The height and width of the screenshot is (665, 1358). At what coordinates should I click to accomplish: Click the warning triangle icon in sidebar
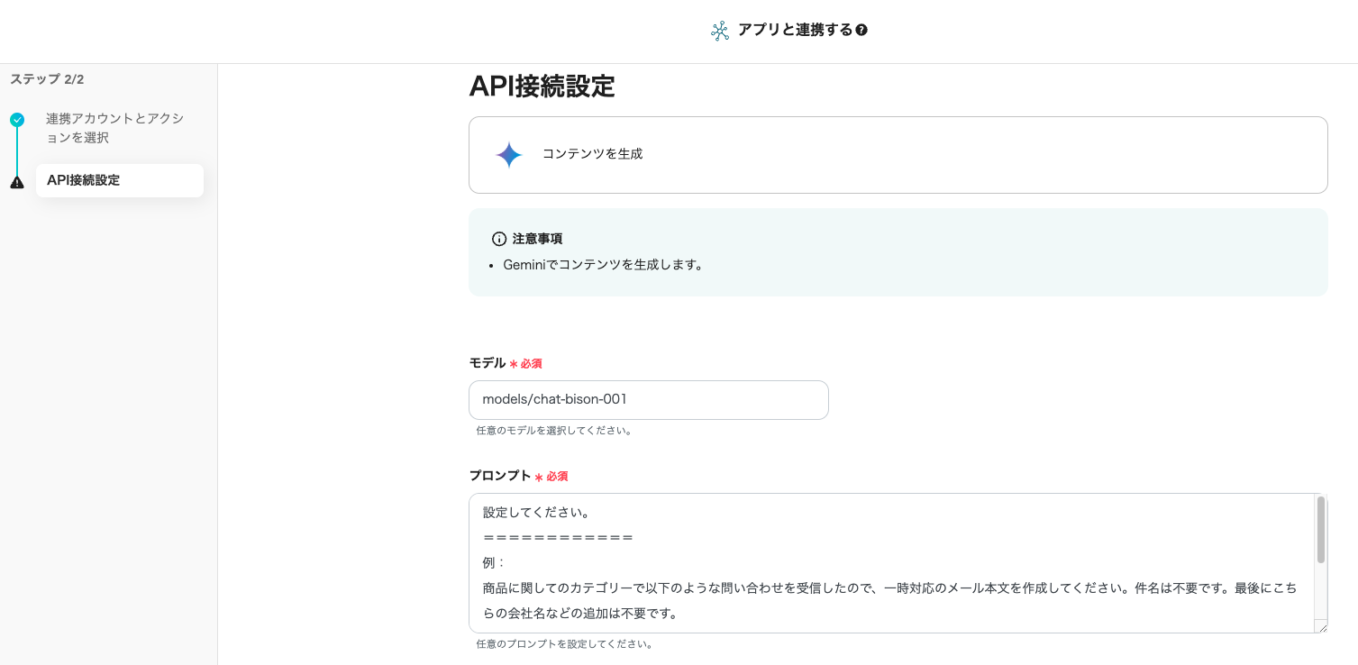tap(17, 182)
